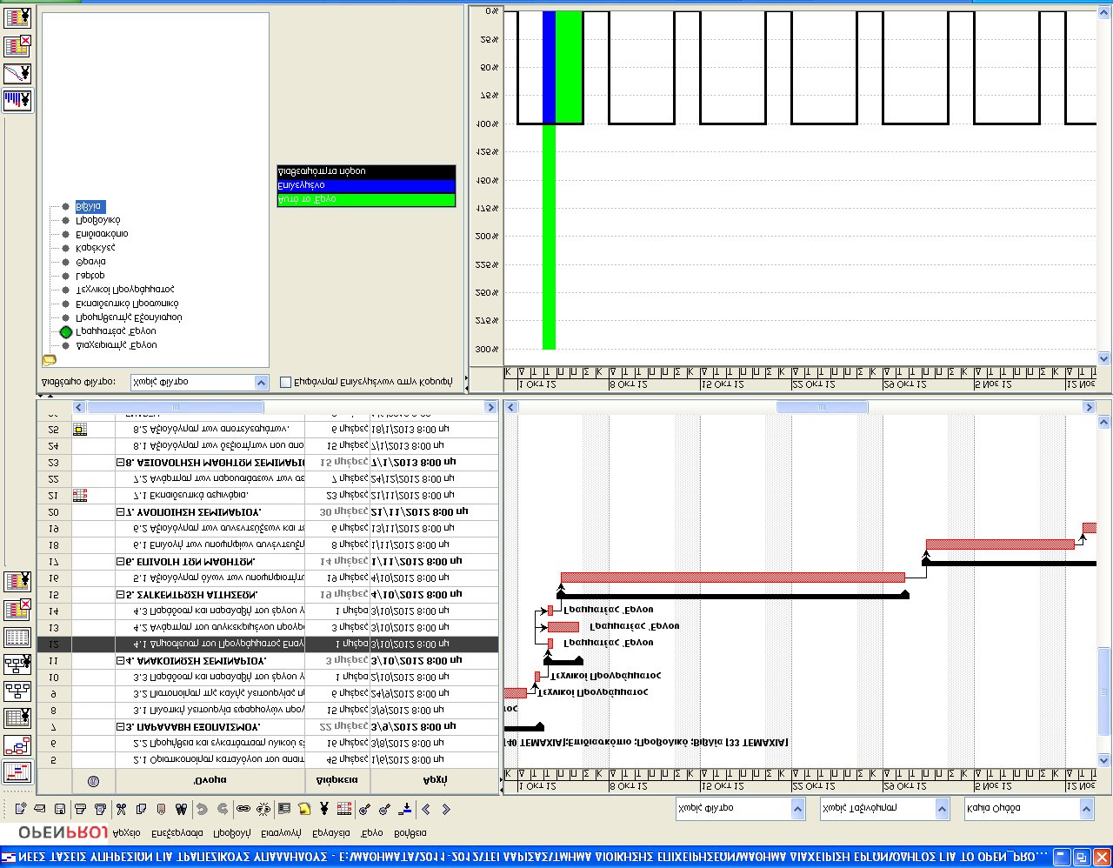Switch to the Gantt chart view icon
The image size is (1113, 868).
(17, 771)
